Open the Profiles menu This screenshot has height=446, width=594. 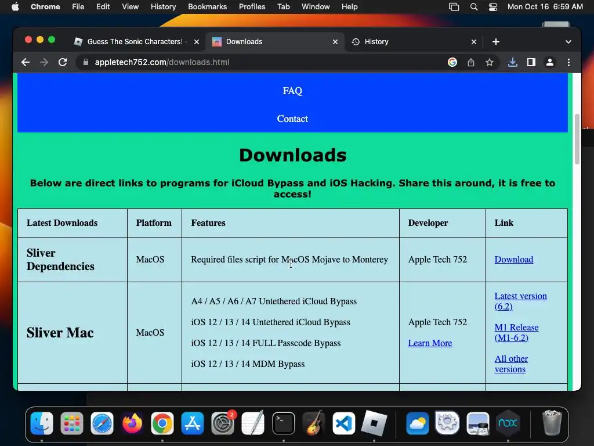point(252,7)
